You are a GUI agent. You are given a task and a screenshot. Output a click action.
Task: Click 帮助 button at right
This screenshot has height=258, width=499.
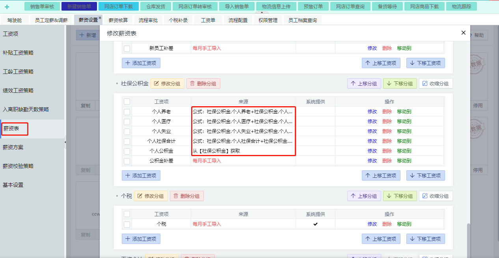[476, 35]
